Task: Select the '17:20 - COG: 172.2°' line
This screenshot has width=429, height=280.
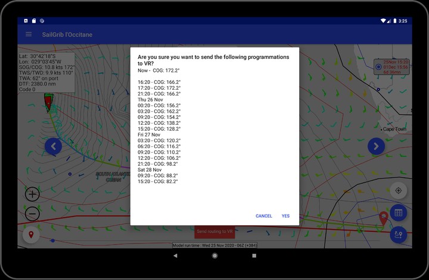Action: [159, 88]
